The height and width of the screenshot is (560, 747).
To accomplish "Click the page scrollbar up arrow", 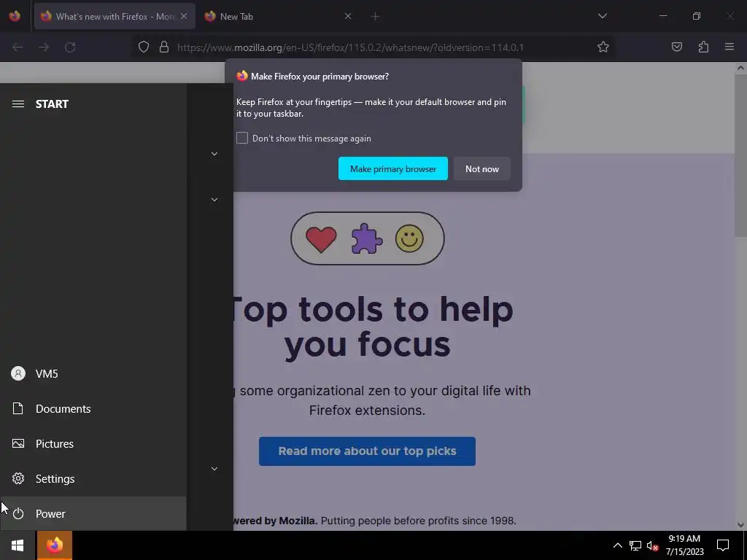I will tap(740, 68).
